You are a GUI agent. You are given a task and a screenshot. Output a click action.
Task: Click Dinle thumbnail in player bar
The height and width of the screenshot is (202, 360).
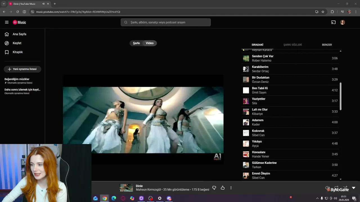coord(126,188)
